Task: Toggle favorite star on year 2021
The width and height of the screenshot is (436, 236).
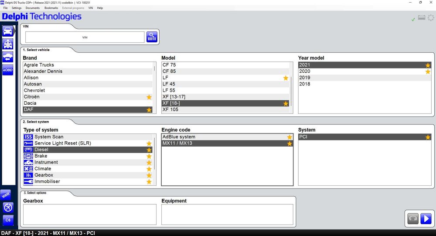Action: pyautogui.click(x=428, y=65)
